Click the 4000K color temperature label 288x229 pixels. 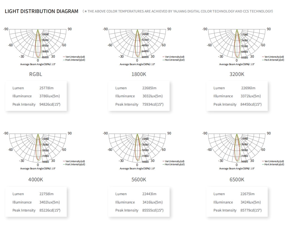point(36,179)
